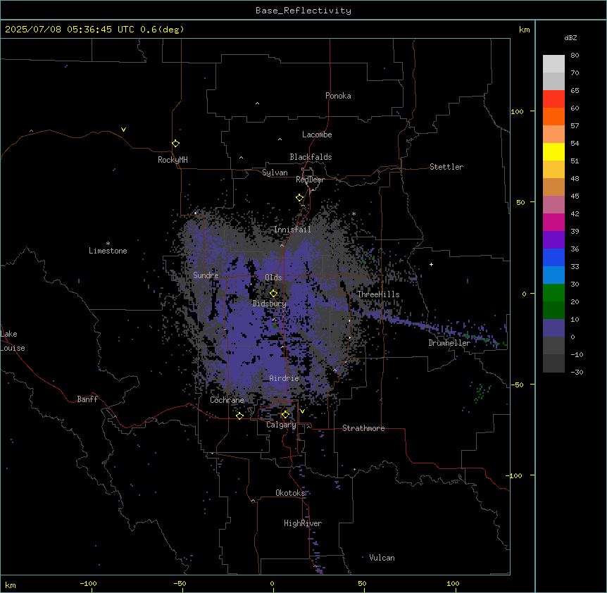
Task: Click the Lake Louise label
Action: 13,341
